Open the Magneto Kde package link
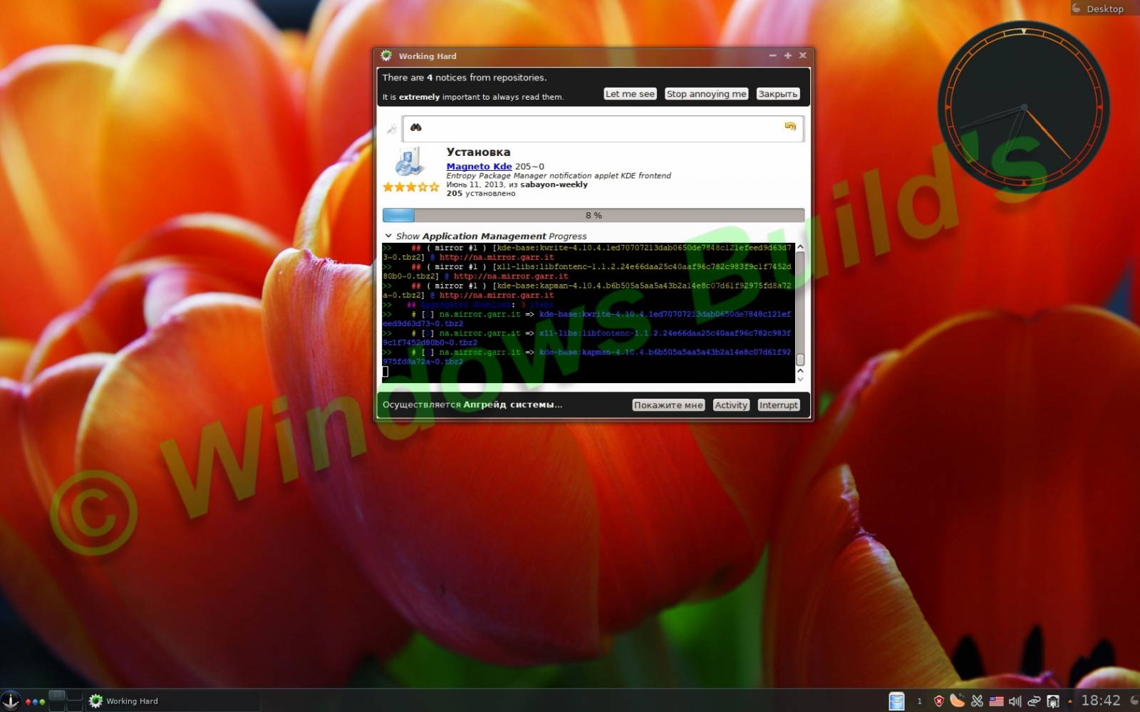The height and width of the screenshot is (712, 1140). click(x=479, y=166)
